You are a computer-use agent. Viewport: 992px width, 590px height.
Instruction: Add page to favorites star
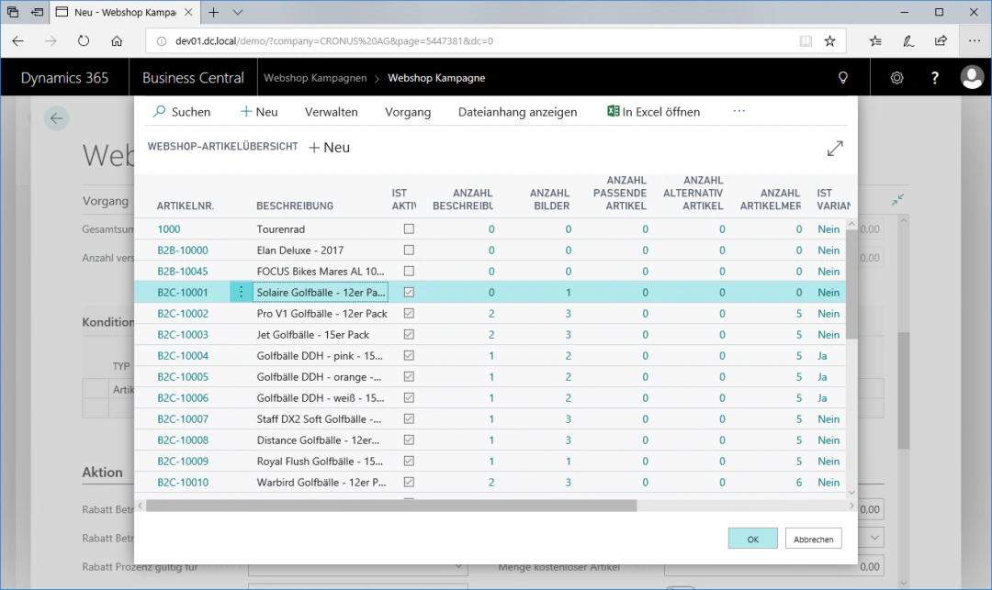pos(829,41)
